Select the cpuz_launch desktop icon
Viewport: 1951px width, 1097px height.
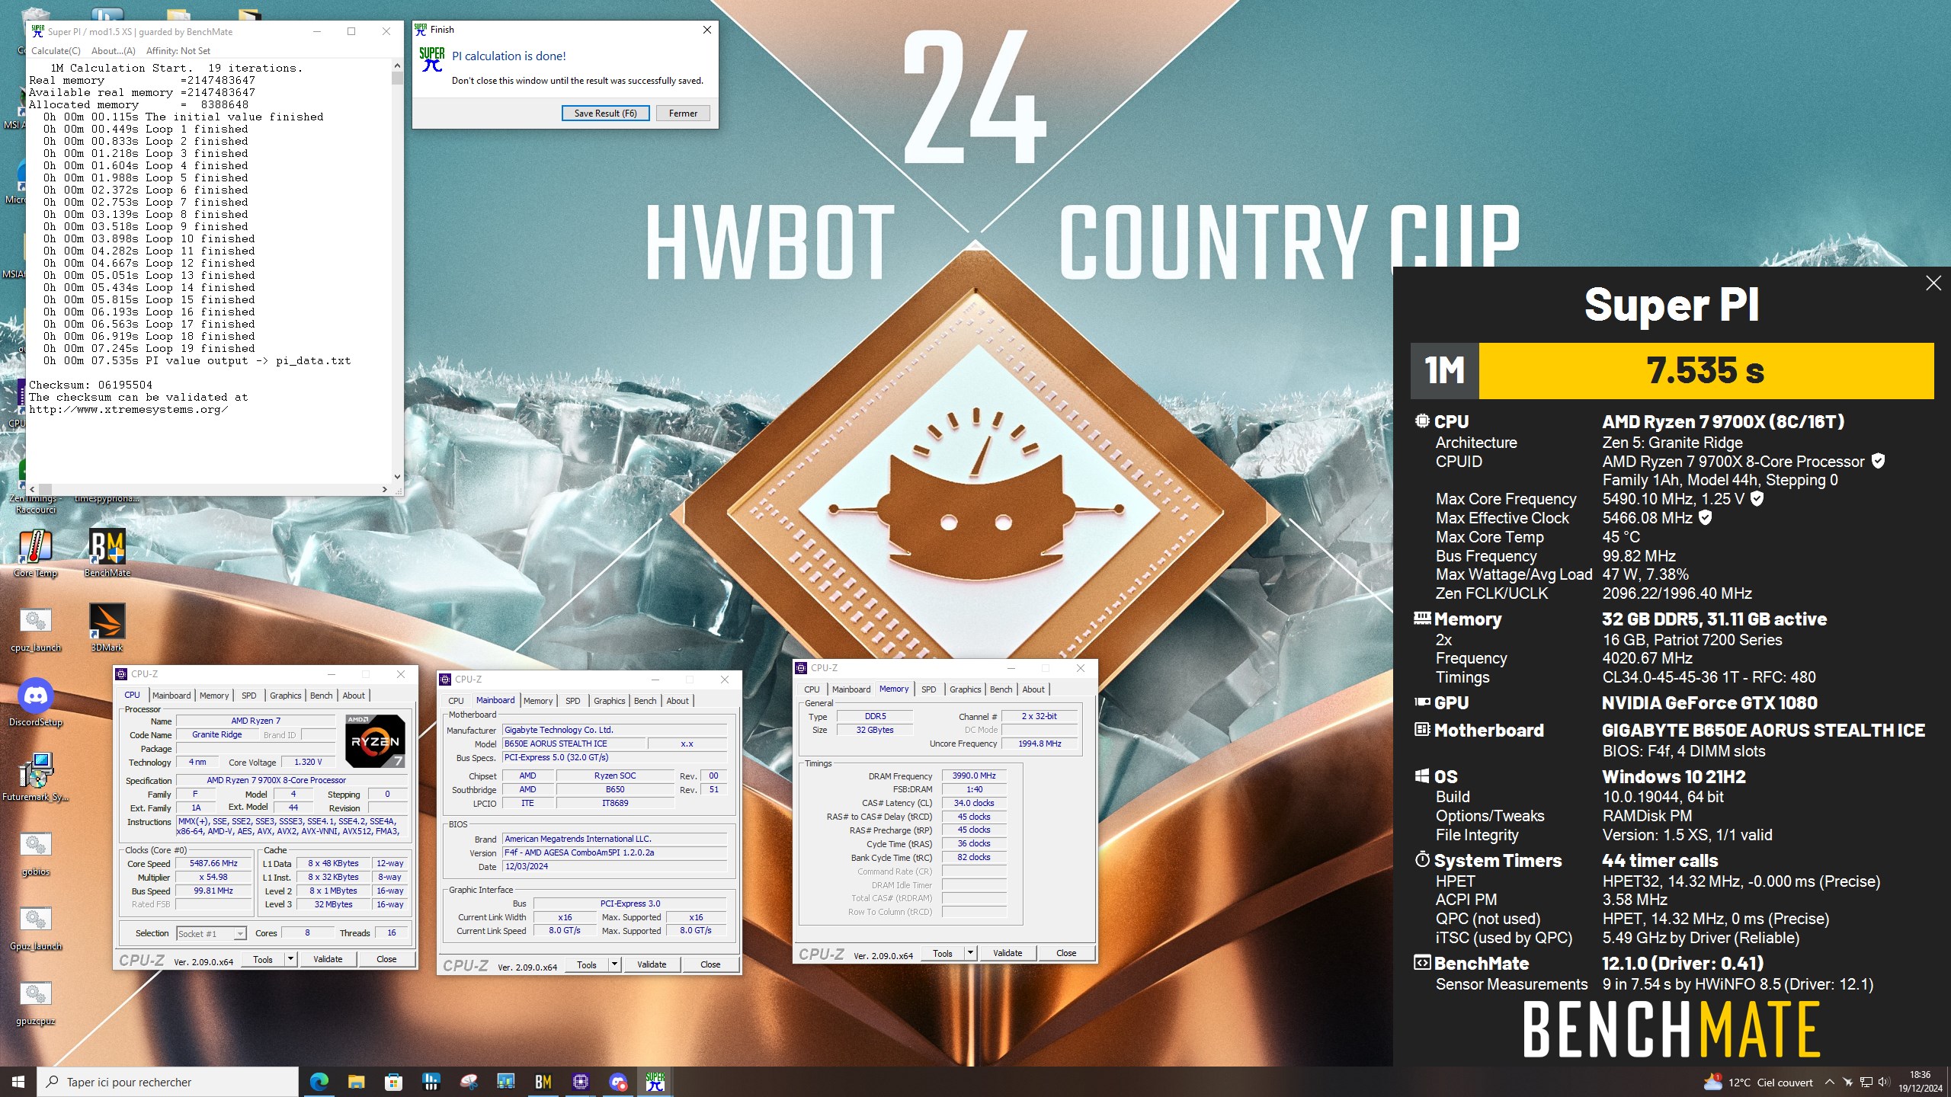tap(35, 629)
